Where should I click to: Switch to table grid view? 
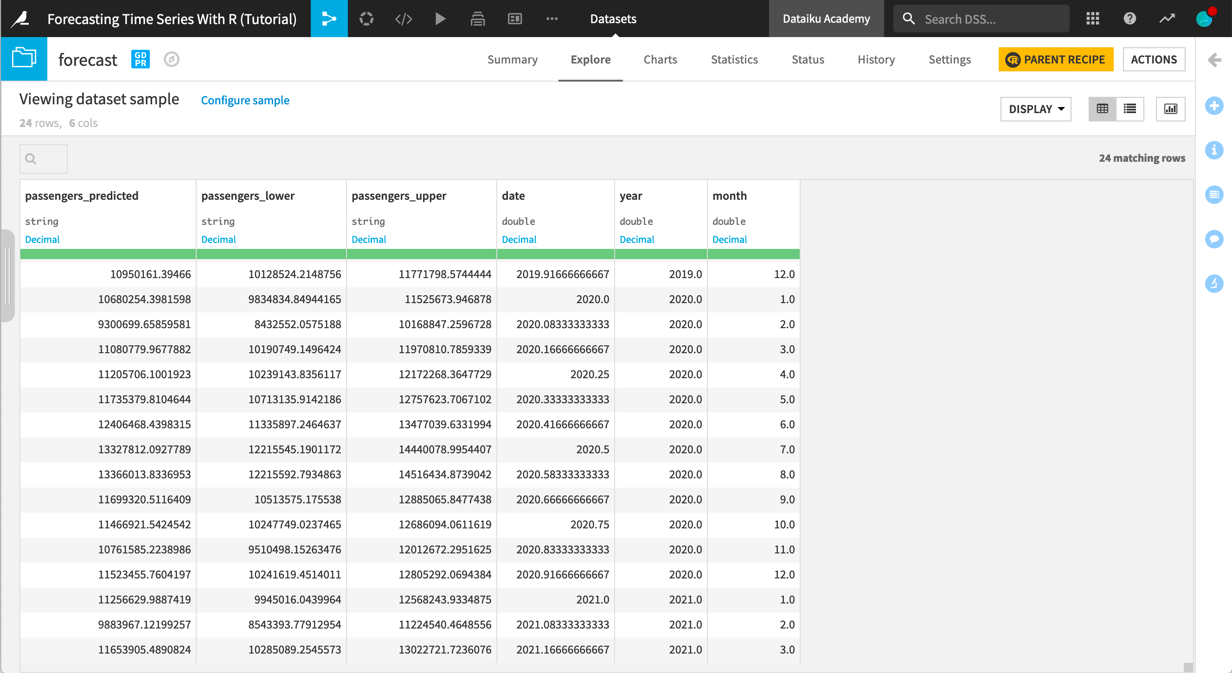[x=1102, y=109]
